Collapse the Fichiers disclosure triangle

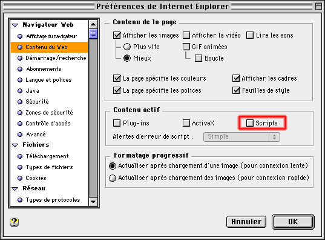pos(15,145)
